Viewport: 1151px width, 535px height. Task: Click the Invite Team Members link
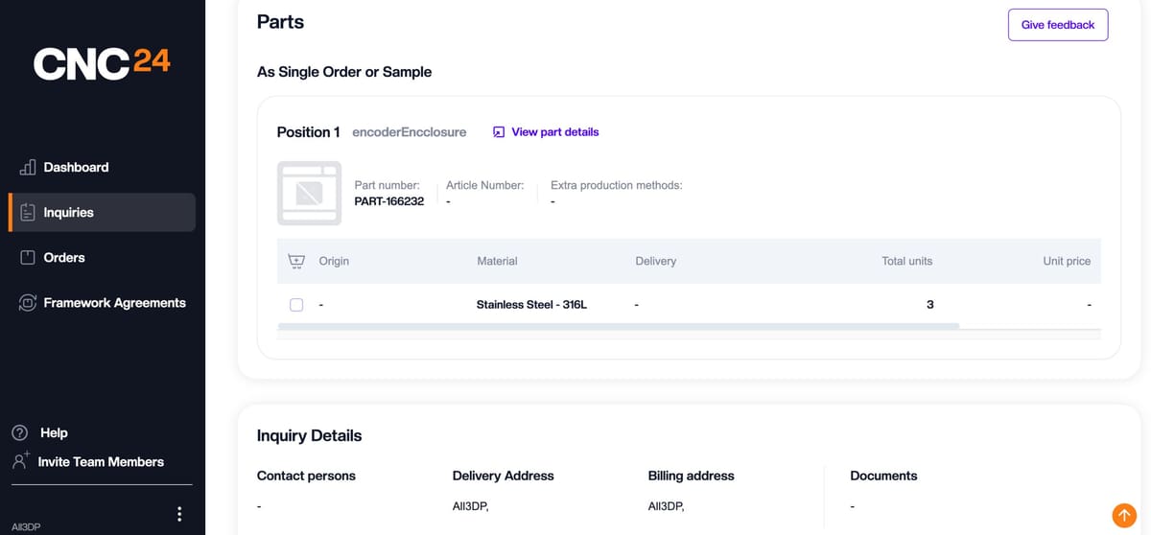101,462
